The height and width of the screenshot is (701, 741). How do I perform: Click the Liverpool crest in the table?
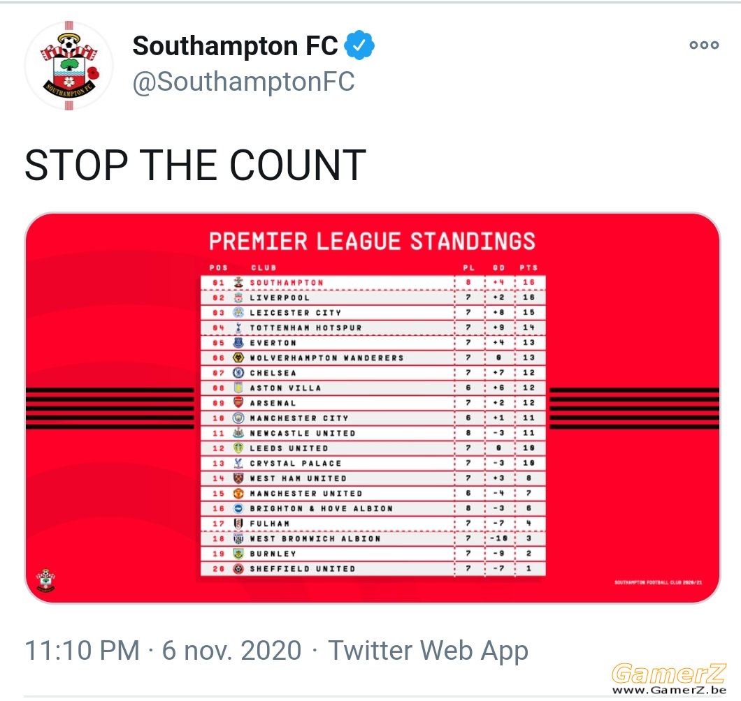pyautogui.click(x=238, y=297)
